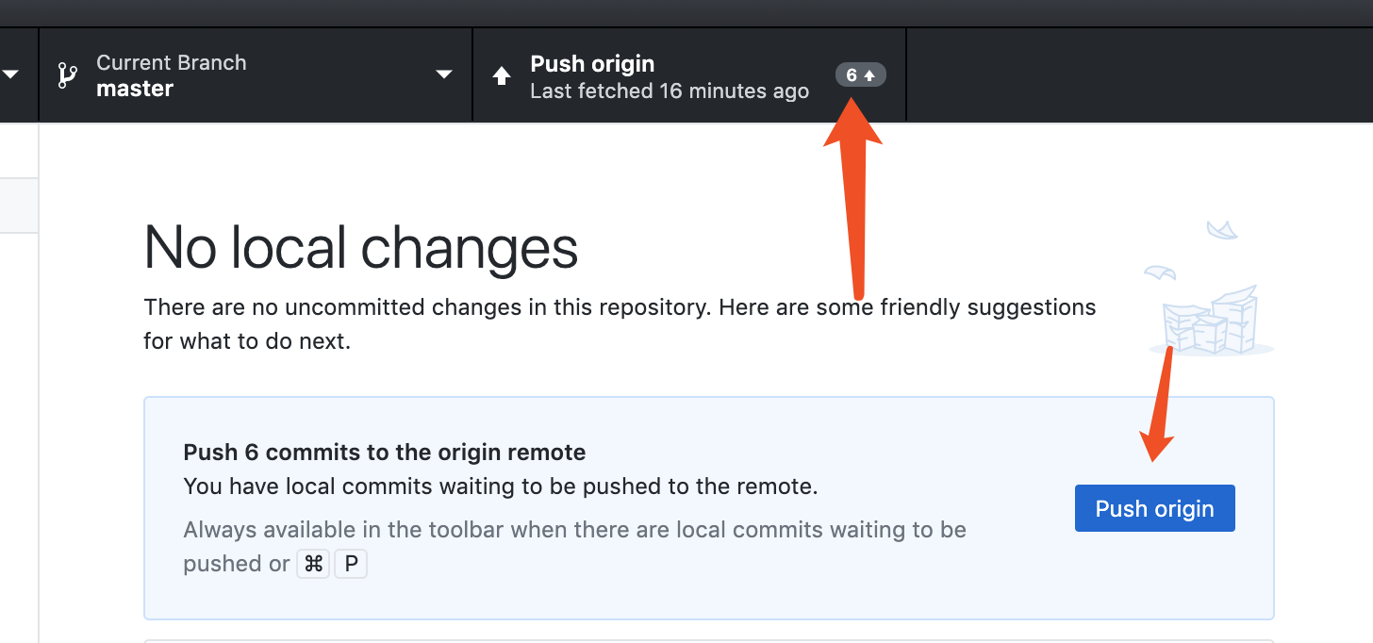Click the Last fetched 16 minutes ago text
This screenshot has width=1373, height=643.
tap(670, 91)
